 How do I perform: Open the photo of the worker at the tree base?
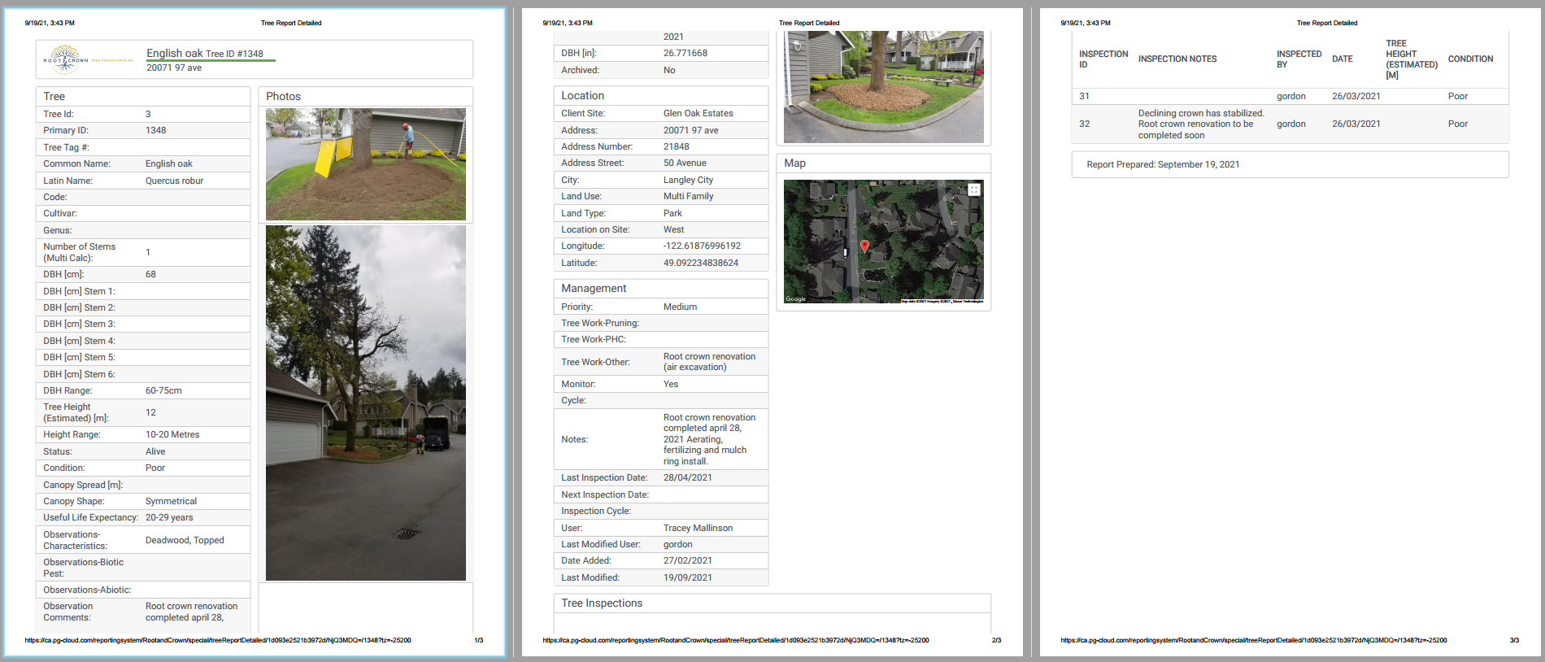click(x=366, y=164)
